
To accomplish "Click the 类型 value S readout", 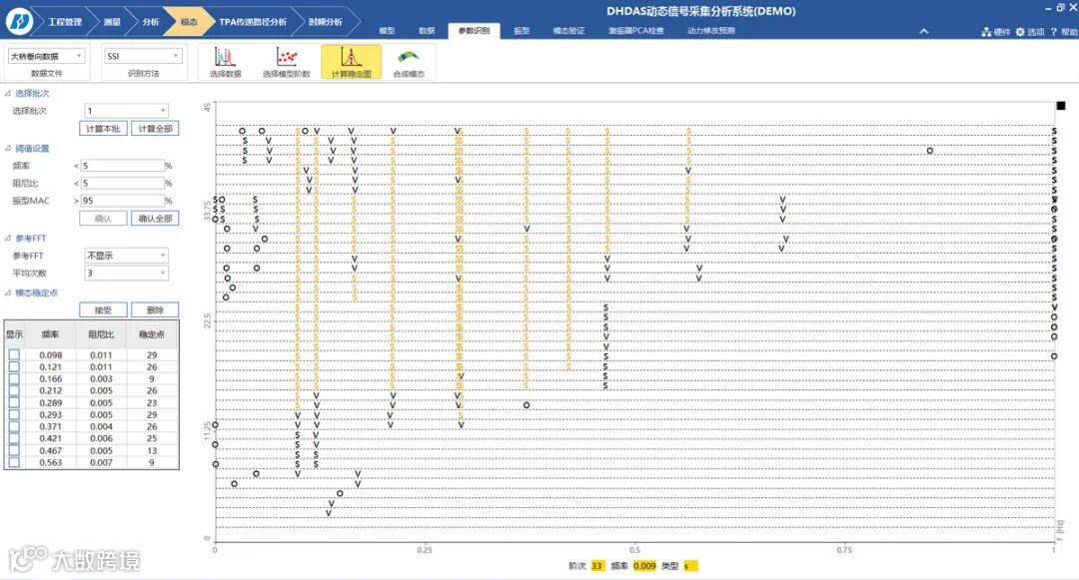I will tap(690, 566).
